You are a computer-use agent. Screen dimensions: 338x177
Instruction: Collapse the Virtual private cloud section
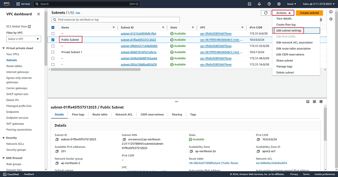click(4, 48)
